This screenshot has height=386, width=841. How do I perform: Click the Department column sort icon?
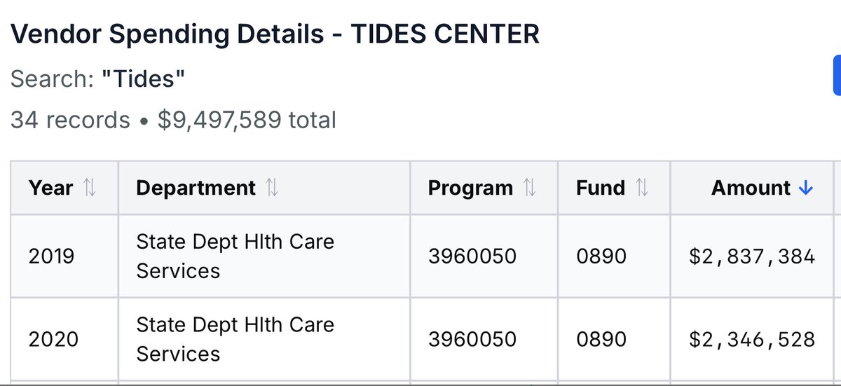(x=272, y=188)
